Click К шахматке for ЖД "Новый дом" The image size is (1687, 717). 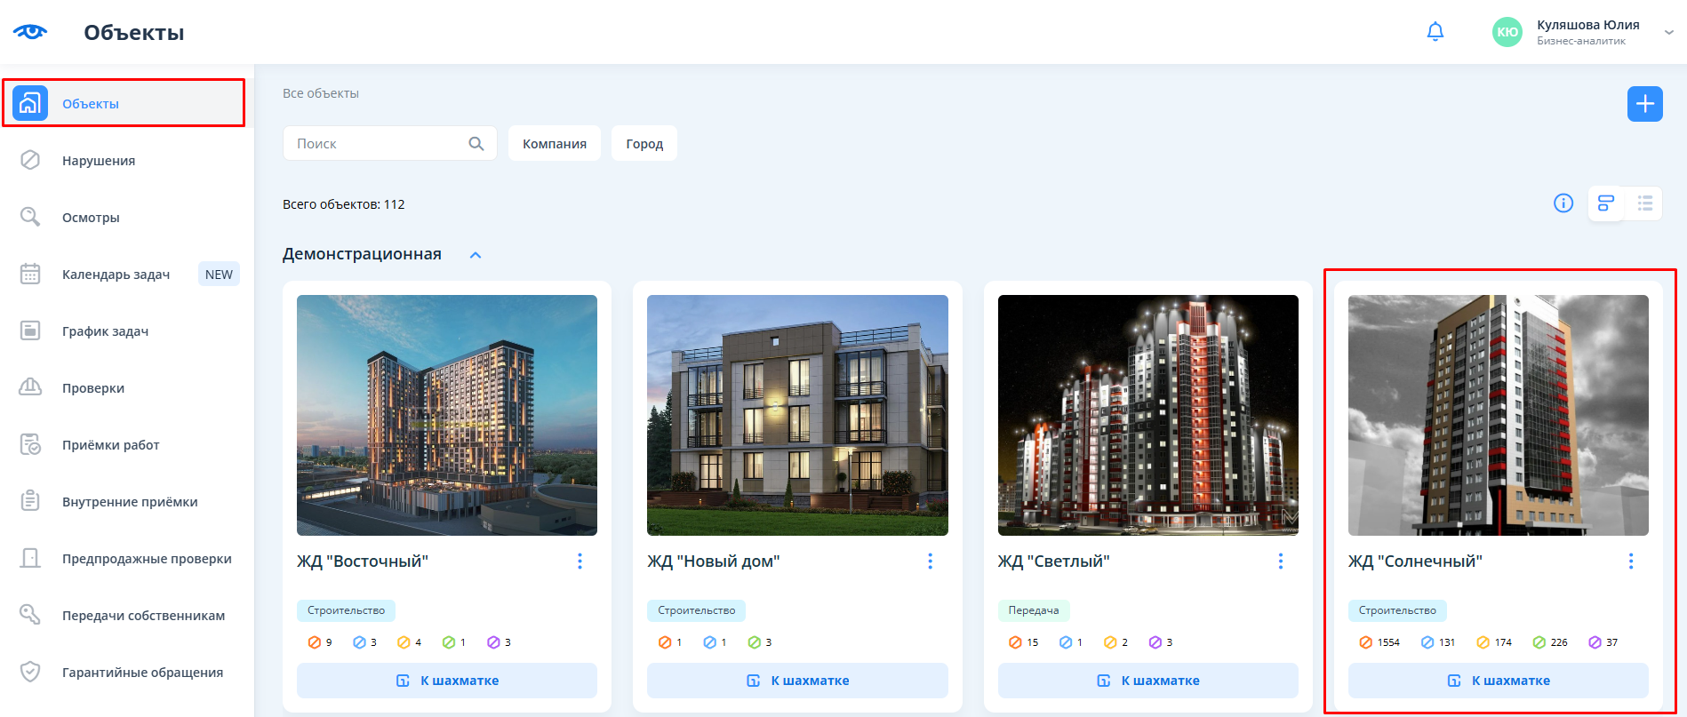(x=797, y=681)
